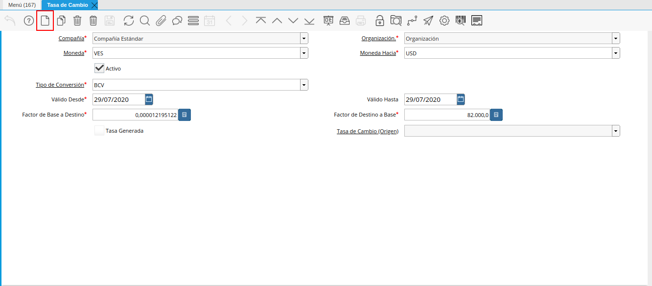Open active workflows node icon
The width and height of the screenshot is (652, 286).
(412, 21)
